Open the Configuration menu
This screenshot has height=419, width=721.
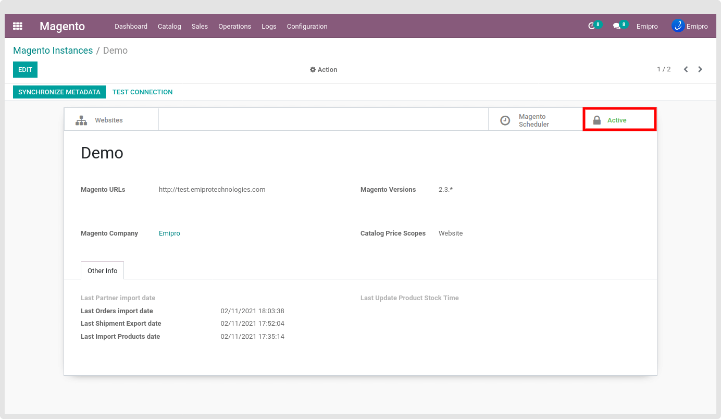coord(307,27)
